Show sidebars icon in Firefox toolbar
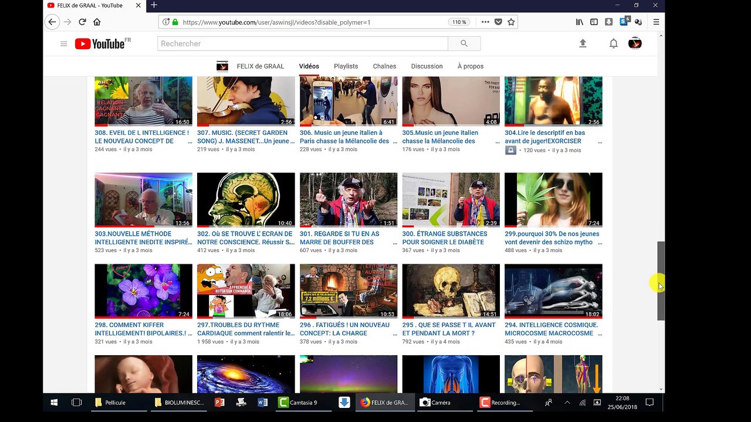The width and height of the screenshot is (751, 422). [594, 22]
